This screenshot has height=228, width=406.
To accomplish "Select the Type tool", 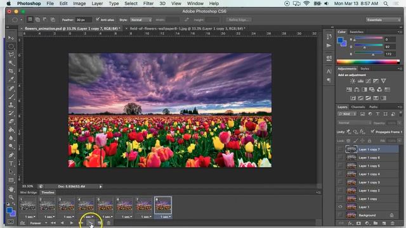I will [11, 163].
